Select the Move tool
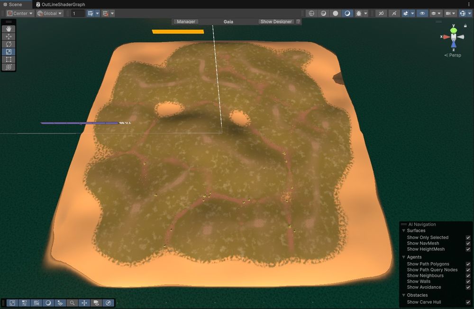This screenshot has height=309, width=474. pos(9,36)
